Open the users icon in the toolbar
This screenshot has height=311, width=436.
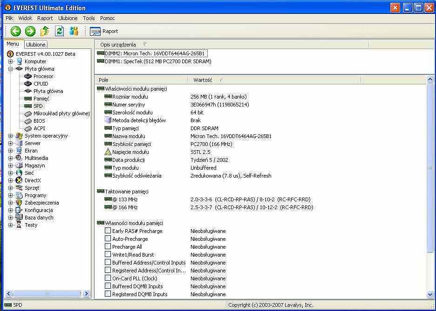tap(74, 31)
